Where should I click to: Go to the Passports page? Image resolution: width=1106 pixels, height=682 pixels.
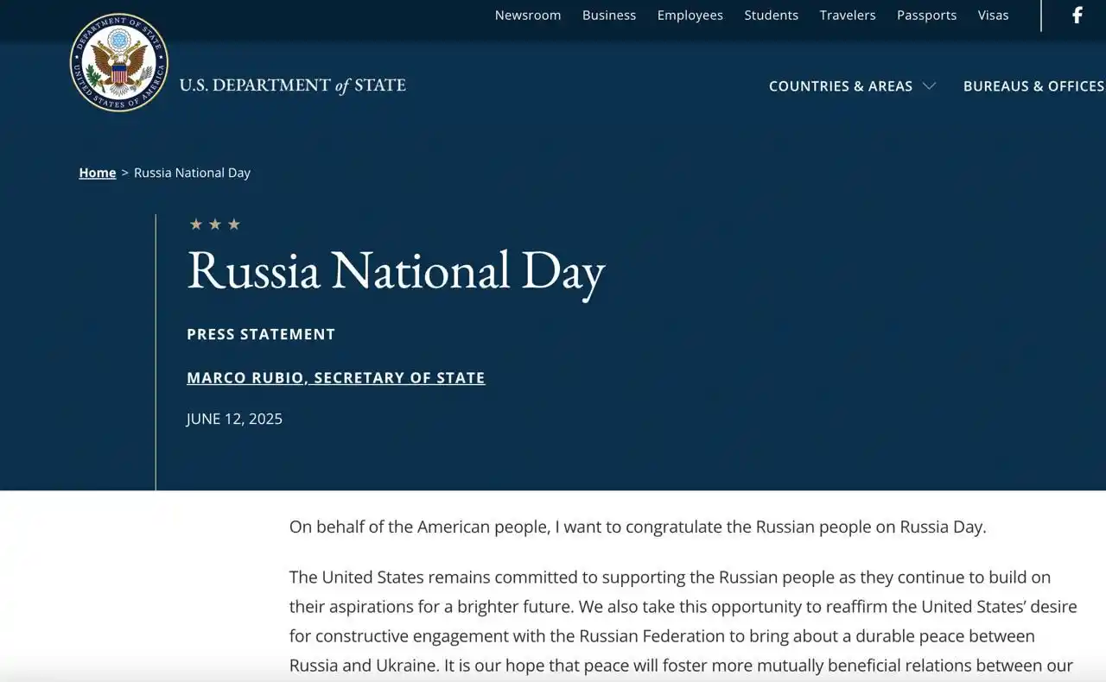[x=926, y=15]
